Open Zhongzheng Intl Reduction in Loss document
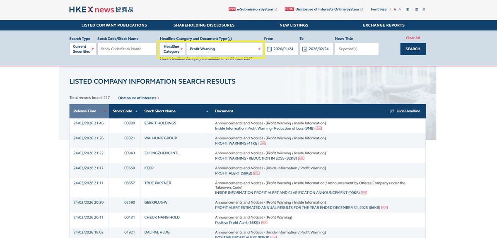This screenshot has height=238, width=497. (x=256, y=158)
